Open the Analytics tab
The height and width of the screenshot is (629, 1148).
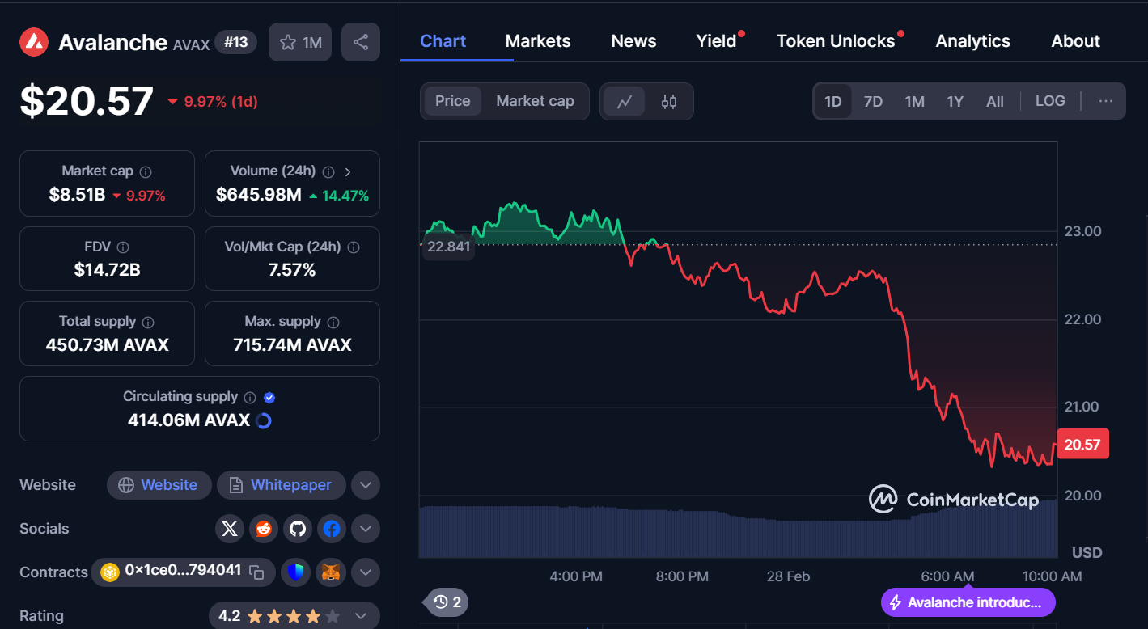pos(973,40)
